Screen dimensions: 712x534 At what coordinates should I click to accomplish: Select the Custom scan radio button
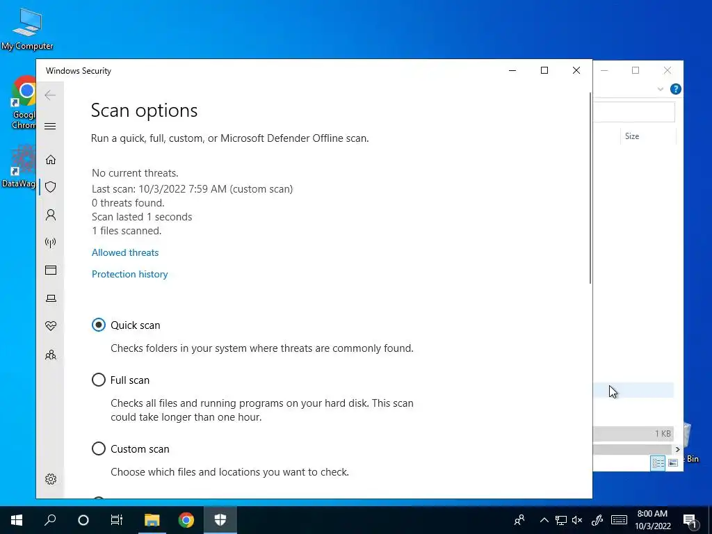(99, 448)
